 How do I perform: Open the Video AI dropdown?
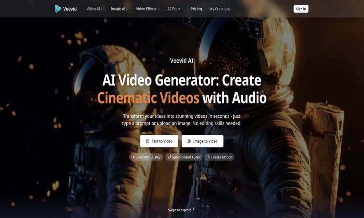coord(94,9)
